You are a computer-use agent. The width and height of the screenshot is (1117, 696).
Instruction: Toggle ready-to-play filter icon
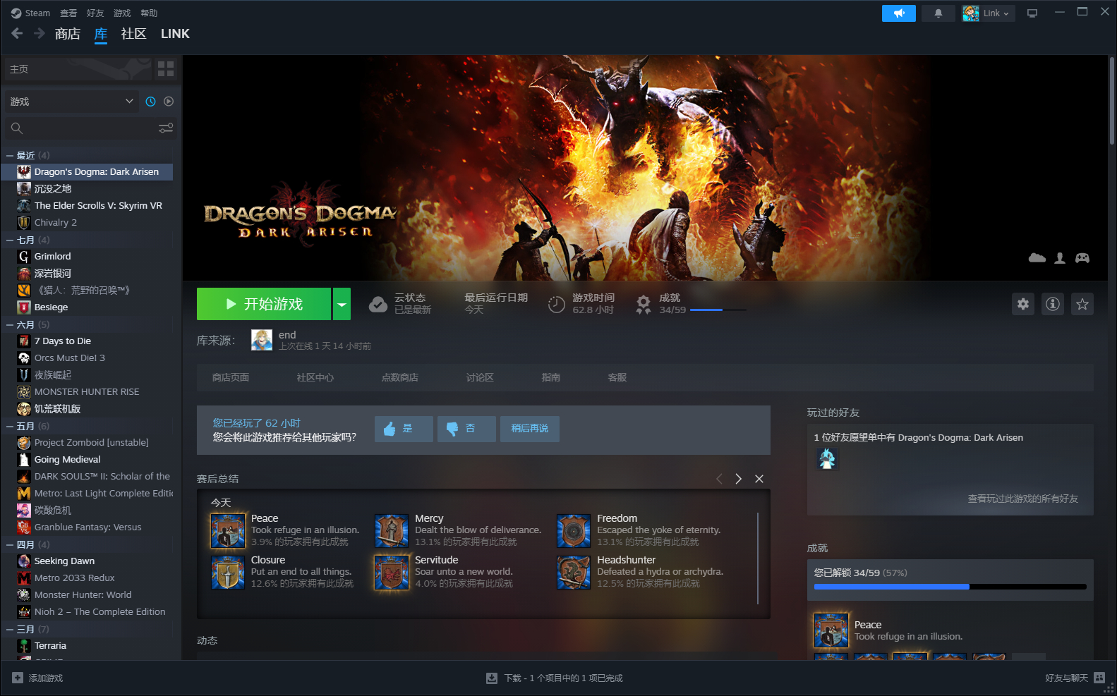click(x=169, y=102)
